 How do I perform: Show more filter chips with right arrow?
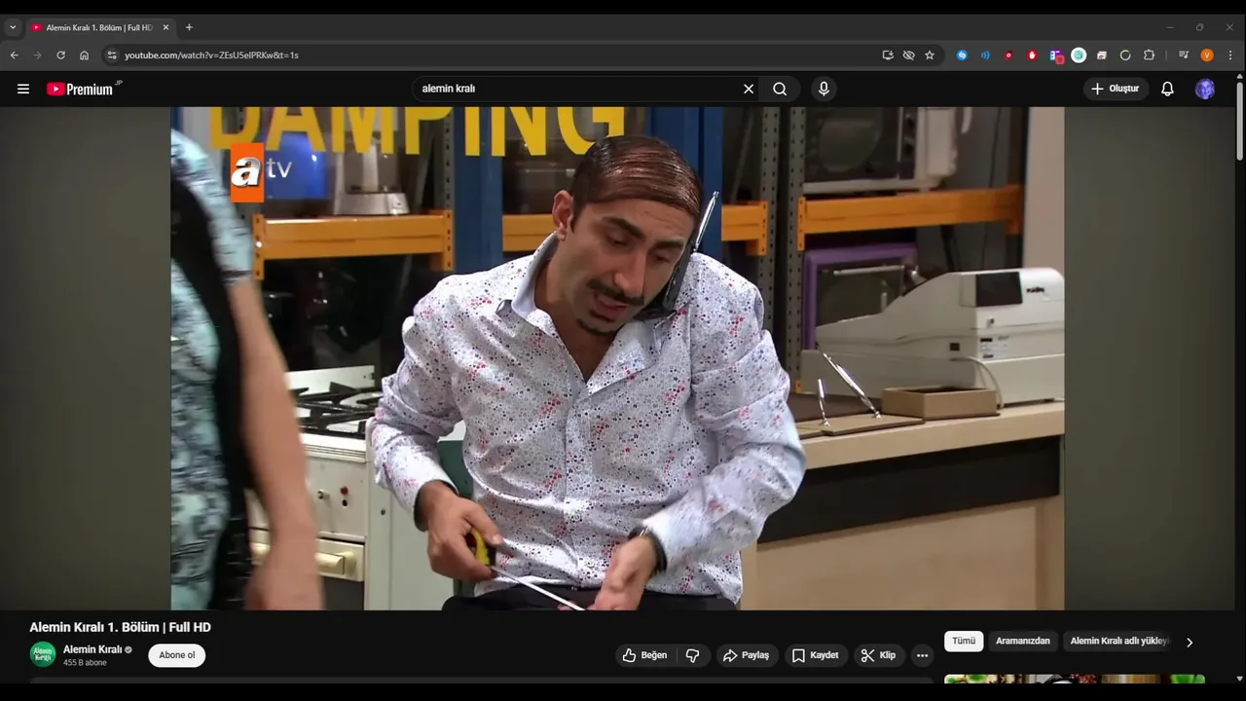(1189, 642)
